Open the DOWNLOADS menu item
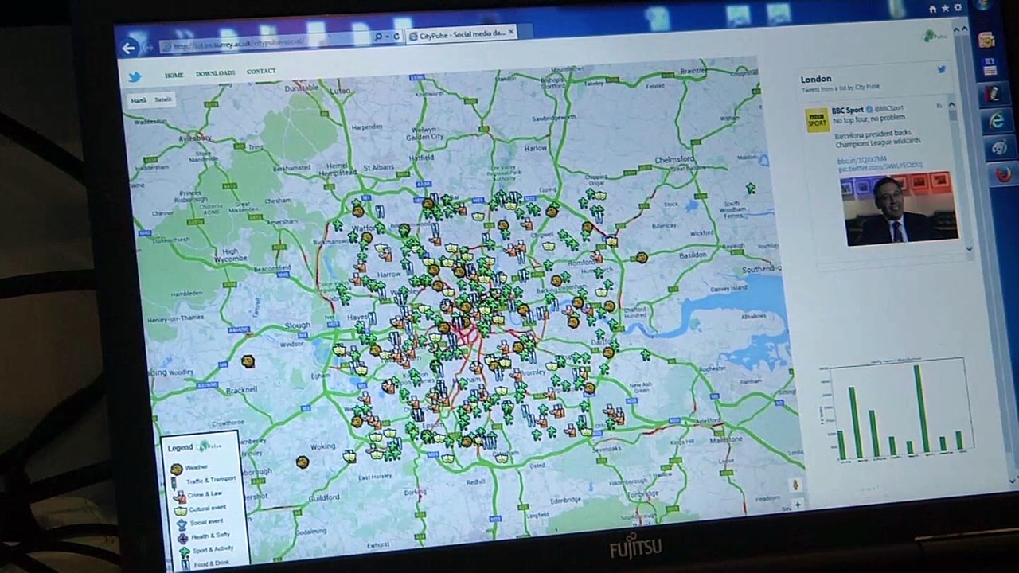1019x573 pixels. (215, 73)
